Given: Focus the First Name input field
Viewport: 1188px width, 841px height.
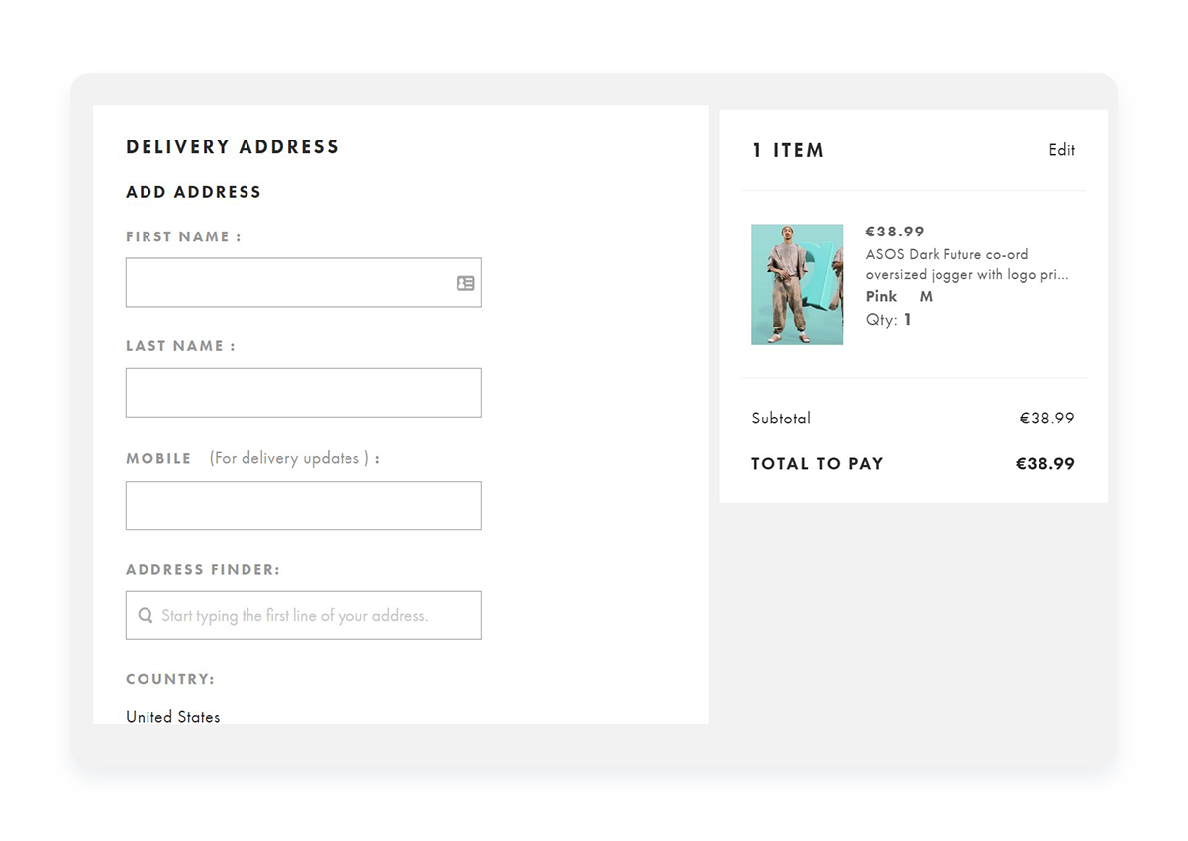Looking at the screenshot, I should coord(303,283).
